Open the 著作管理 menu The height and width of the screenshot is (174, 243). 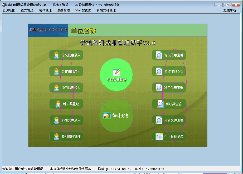click(45, 10)
